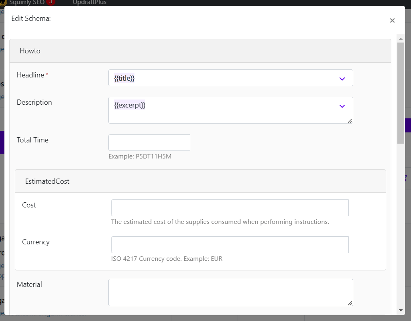
Task: Open the Description variable dropdown chevron
Action: click(x=342, y=106)
